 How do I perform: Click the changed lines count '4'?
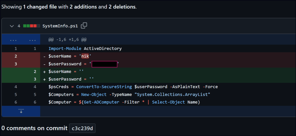click(19, 26)
